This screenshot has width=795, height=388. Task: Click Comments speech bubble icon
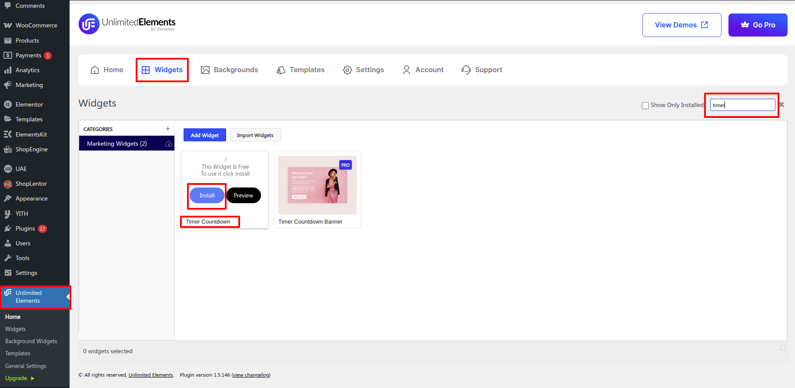tap(8, 6)
